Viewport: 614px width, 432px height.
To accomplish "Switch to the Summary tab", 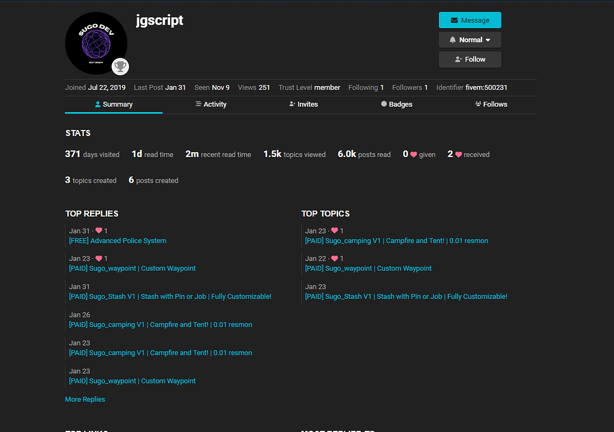I will click(x=113, y=104).
